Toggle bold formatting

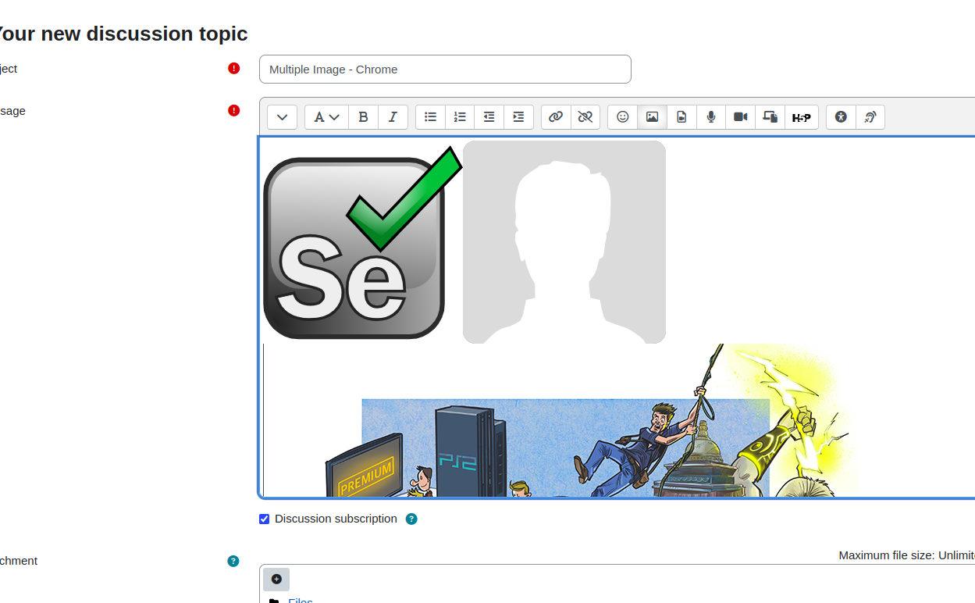(x=363, y=117)
